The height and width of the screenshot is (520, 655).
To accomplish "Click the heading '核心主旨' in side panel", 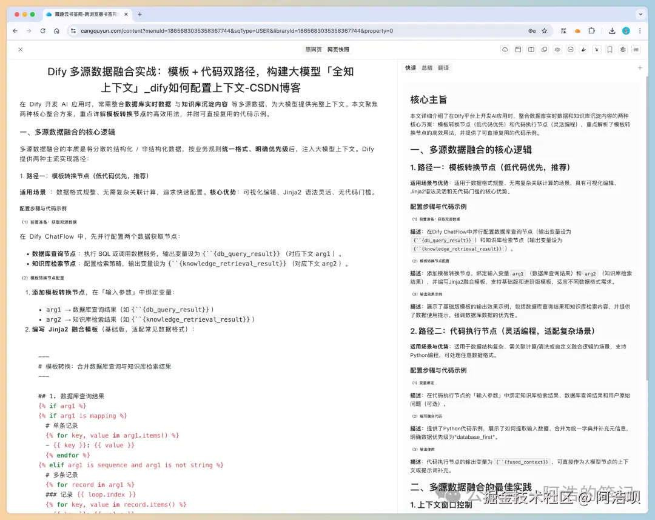I will tap(429, 100).
